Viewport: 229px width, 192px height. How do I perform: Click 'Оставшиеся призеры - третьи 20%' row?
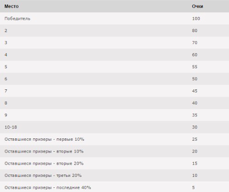pyautogui.click(x=114, y=176)
